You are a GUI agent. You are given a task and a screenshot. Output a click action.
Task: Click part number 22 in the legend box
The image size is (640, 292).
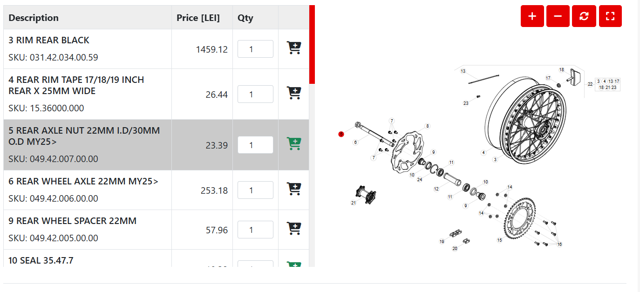[x=590, y=84]
